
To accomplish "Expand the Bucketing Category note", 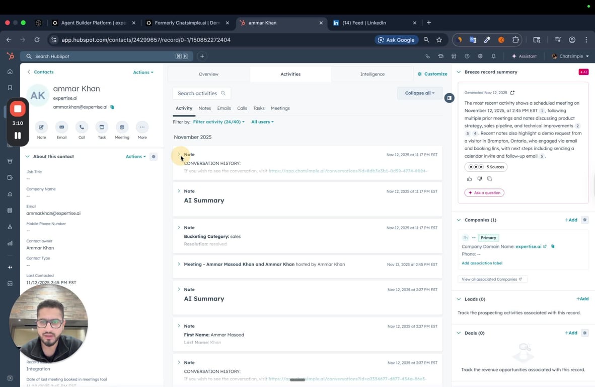I will click(x=179, y=227).
